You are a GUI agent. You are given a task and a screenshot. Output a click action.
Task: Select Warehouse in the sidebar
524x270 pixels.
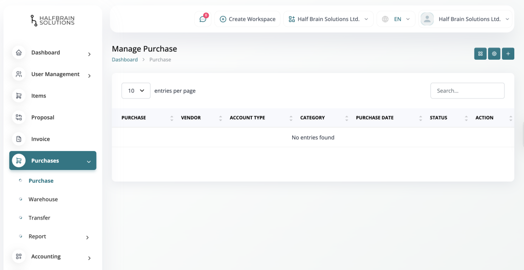(43, 200)
